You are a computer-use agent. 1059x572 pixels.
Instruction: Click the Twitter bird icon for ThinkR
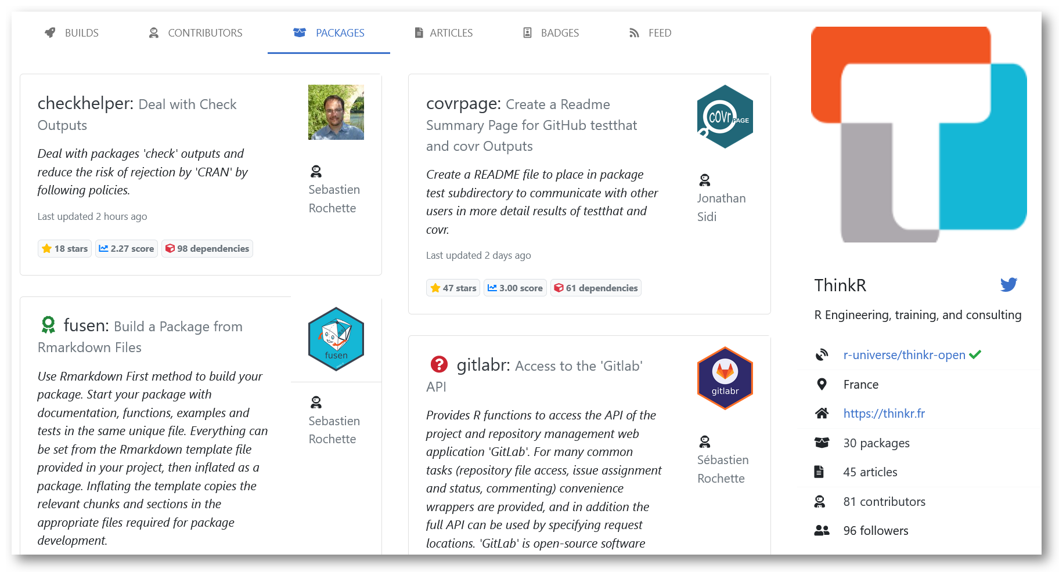(1008, 285)
